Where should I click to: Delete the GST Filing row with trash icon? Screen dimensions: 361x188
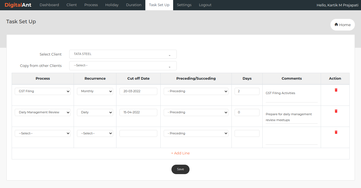point(336,90)
